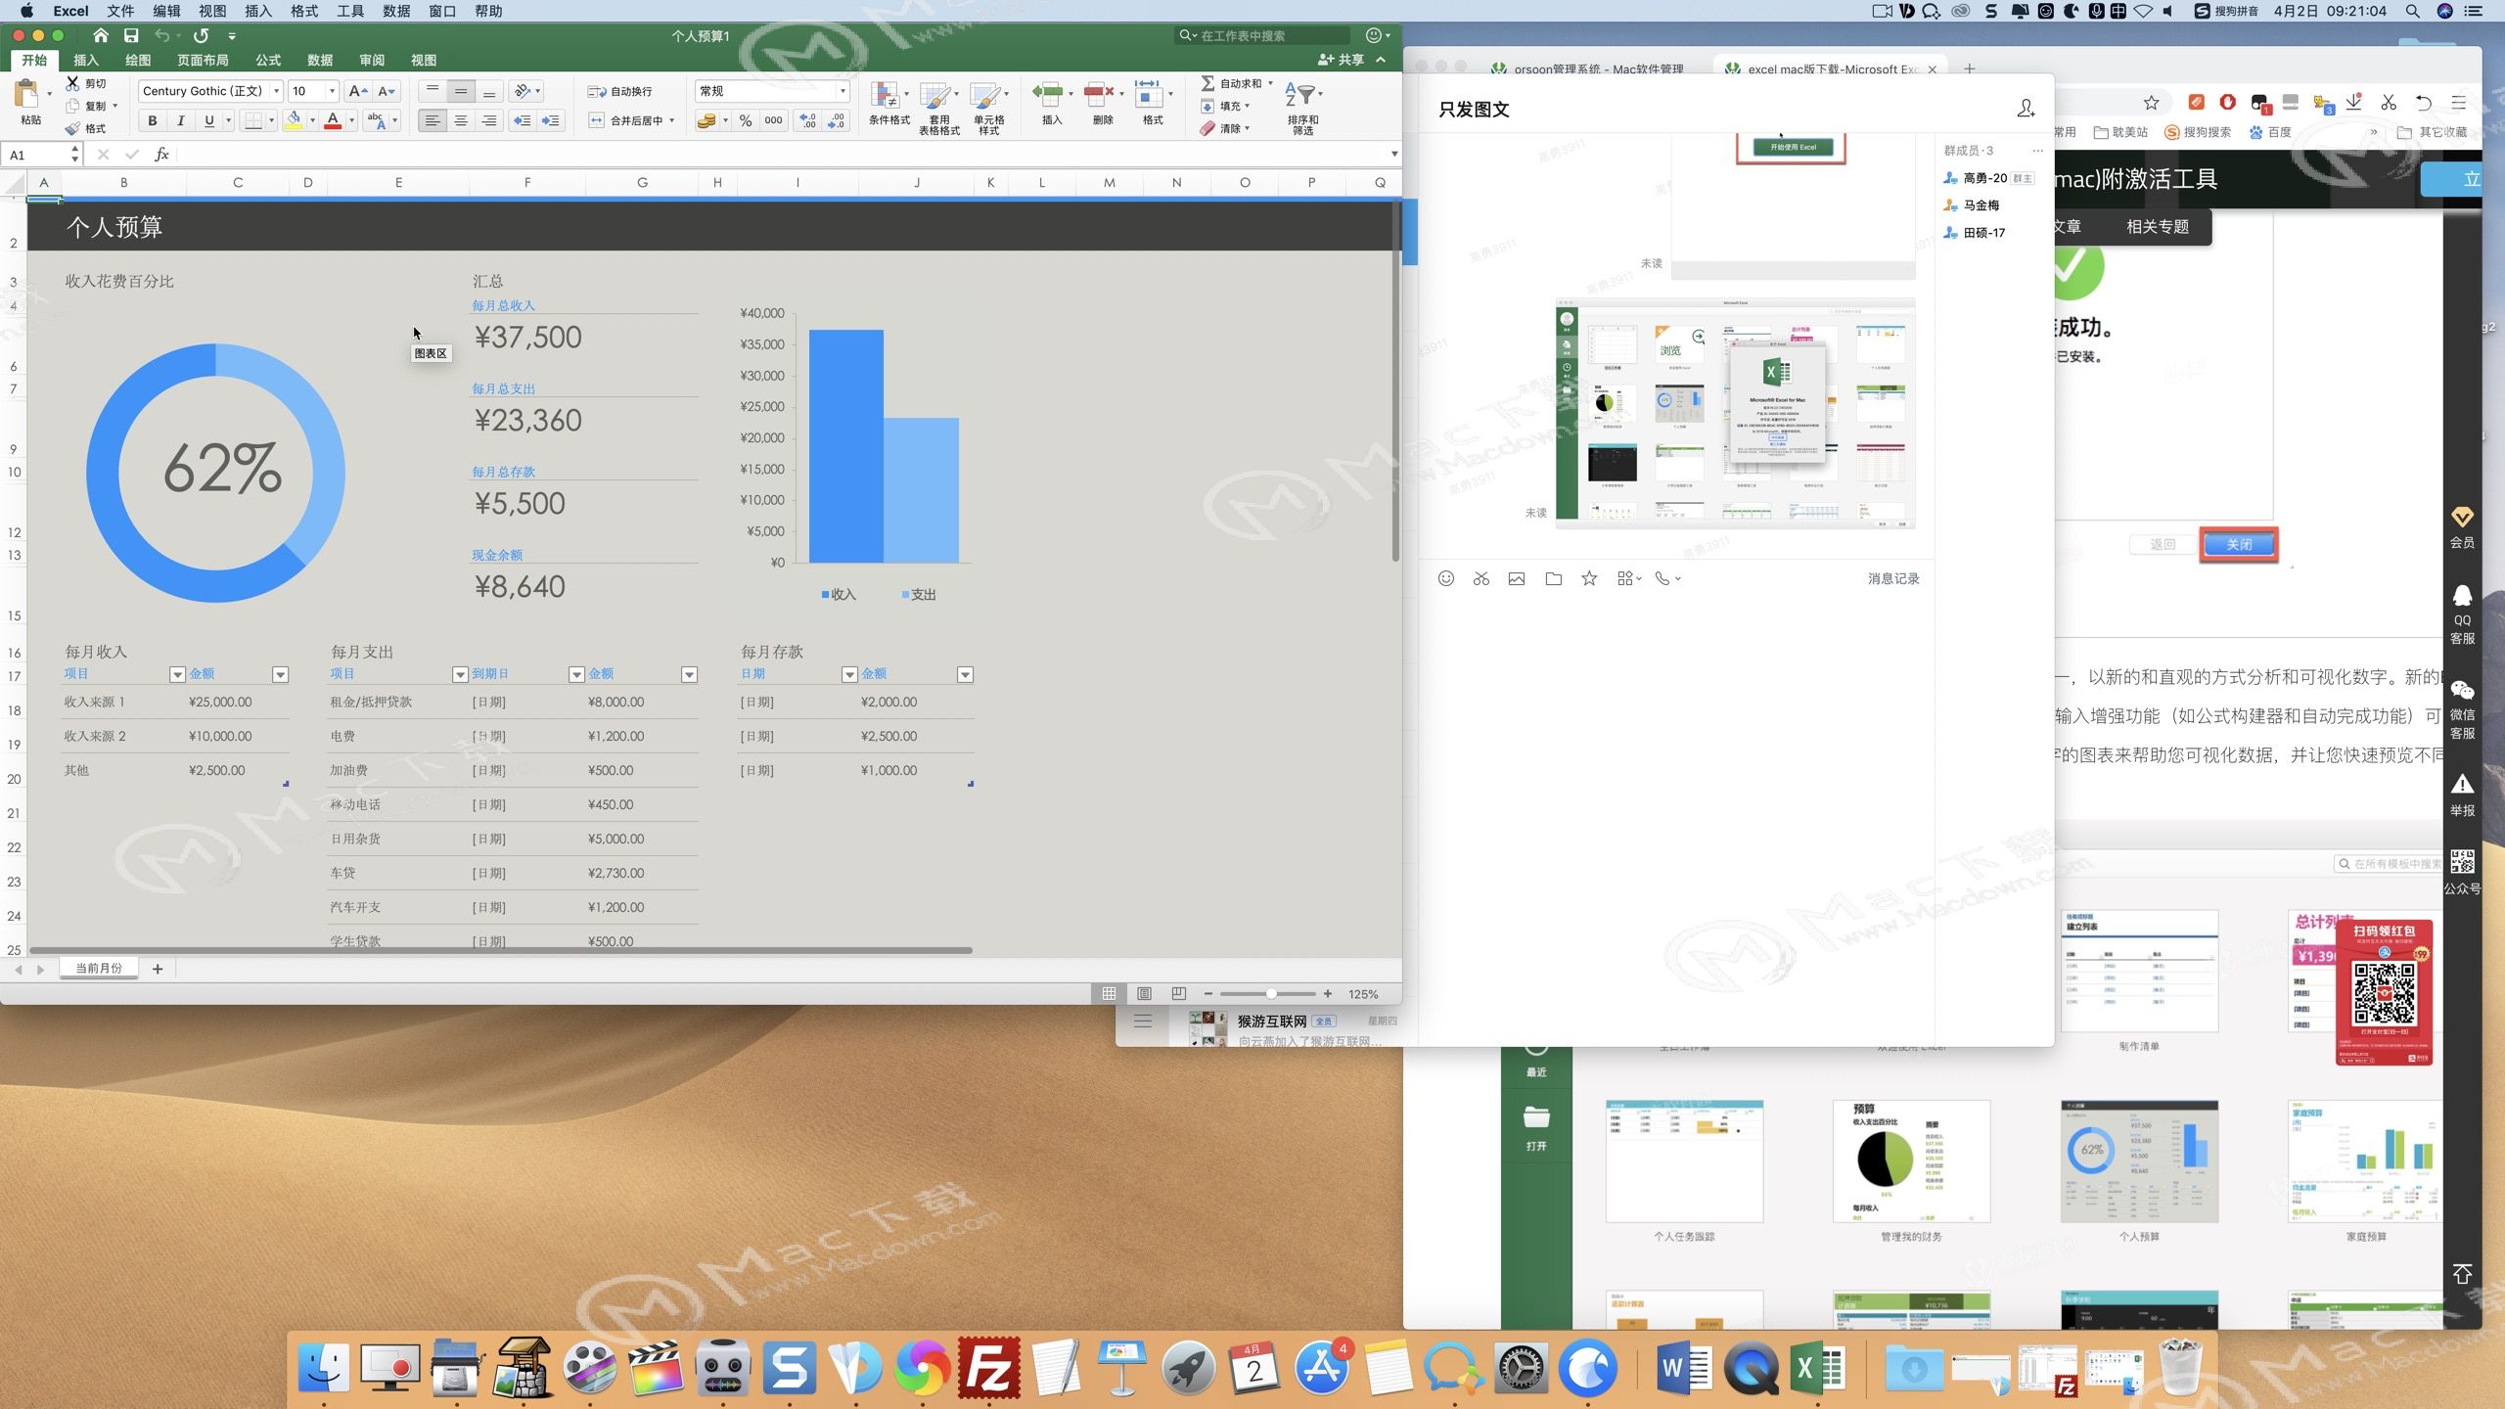Open the 搜狗搜索 bookmark in browser
Image resolution: width=2505 pixels, height=1409 pixels.
(2198, 132)
